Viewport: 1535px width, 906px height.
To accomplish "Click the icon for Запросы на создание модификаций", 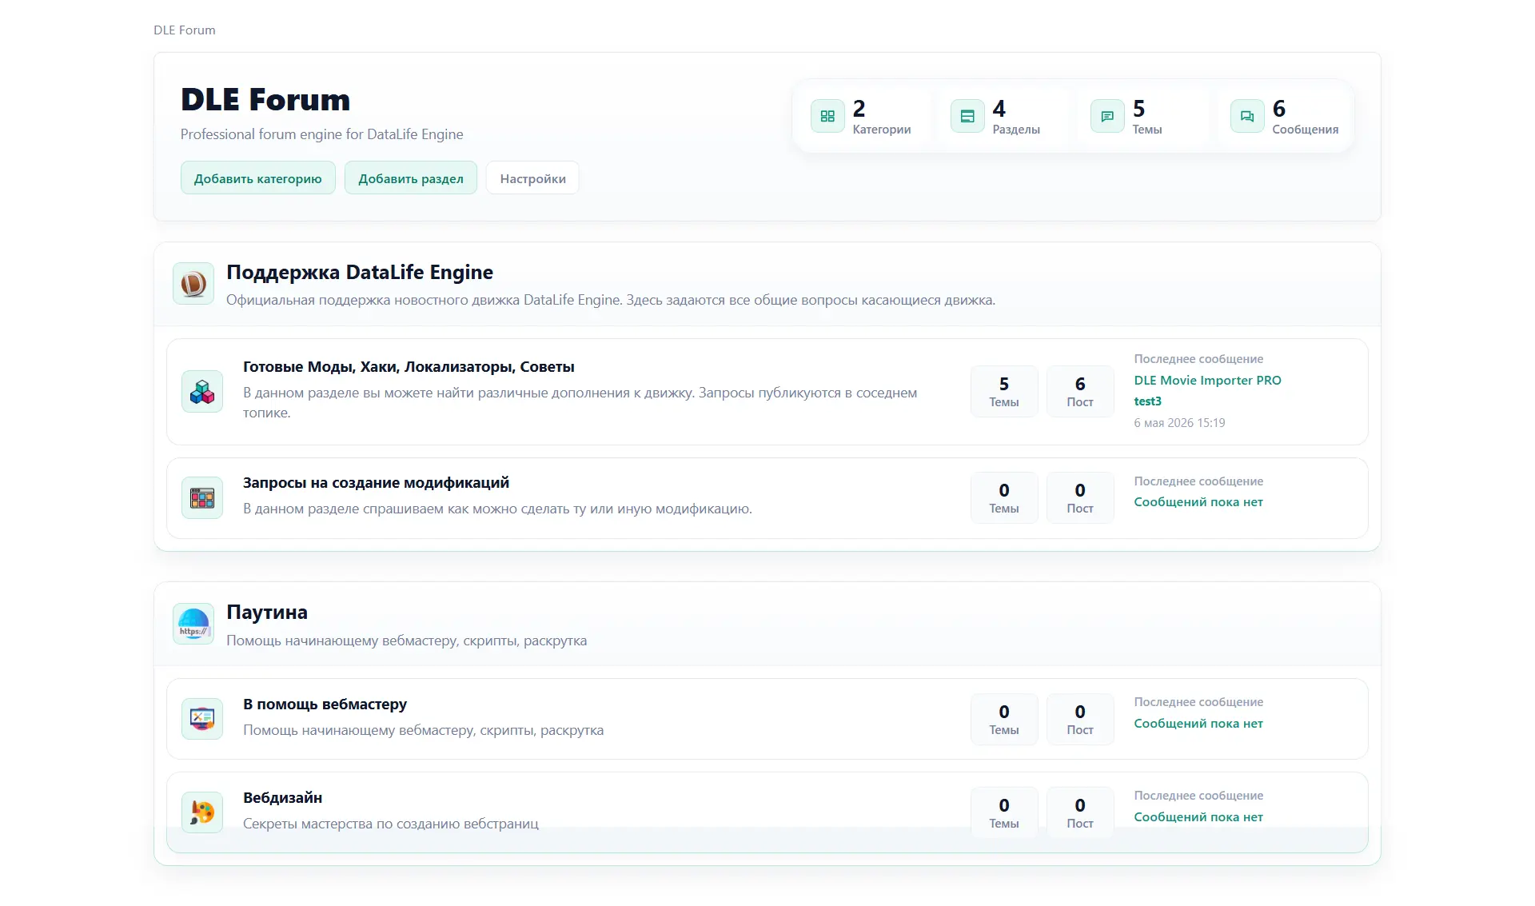I will (202, 498).
